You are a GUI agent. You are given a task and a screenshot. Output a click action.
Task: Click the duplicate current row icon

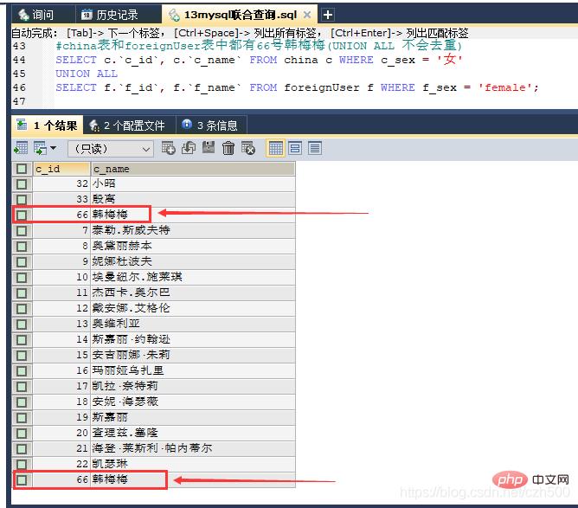coord(189,148)
